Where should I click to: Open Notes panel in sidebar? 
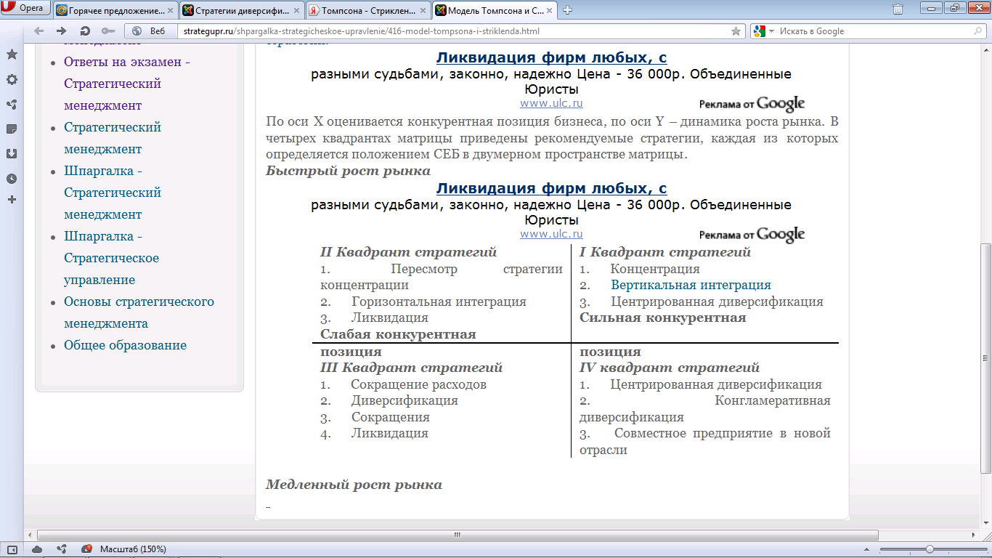tap(12, 129)
